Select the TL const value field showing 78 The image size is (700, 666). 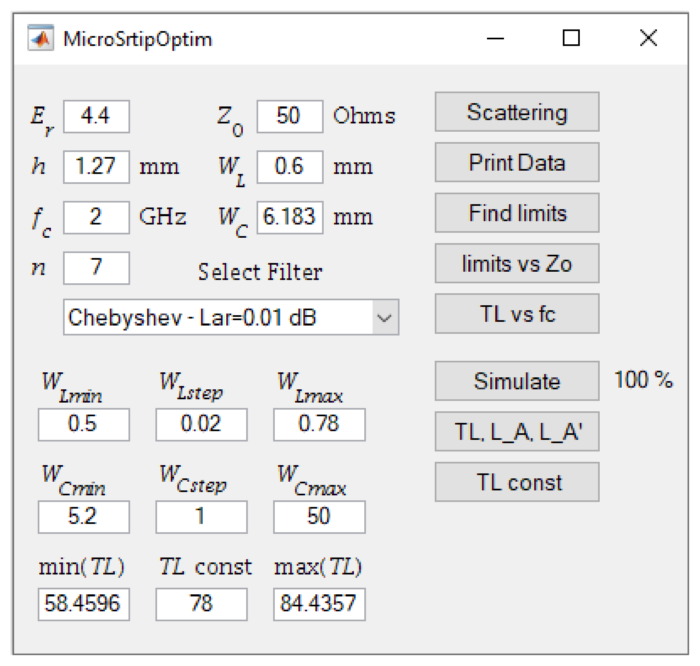(201, 604)
